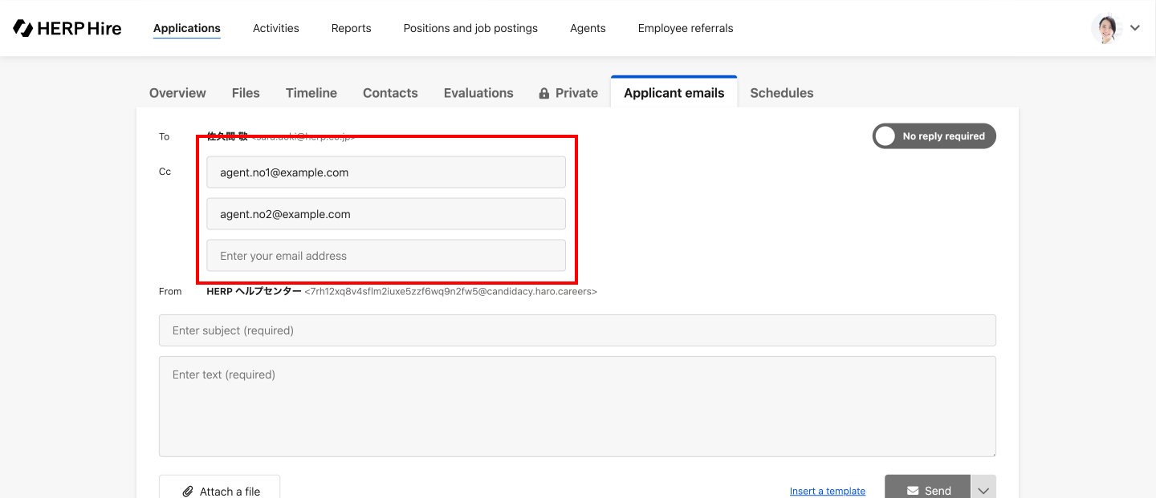Viewport: 1156px width, 498px height.
Task: Switch to the Overview tab
Action: [x=177, y=93]
